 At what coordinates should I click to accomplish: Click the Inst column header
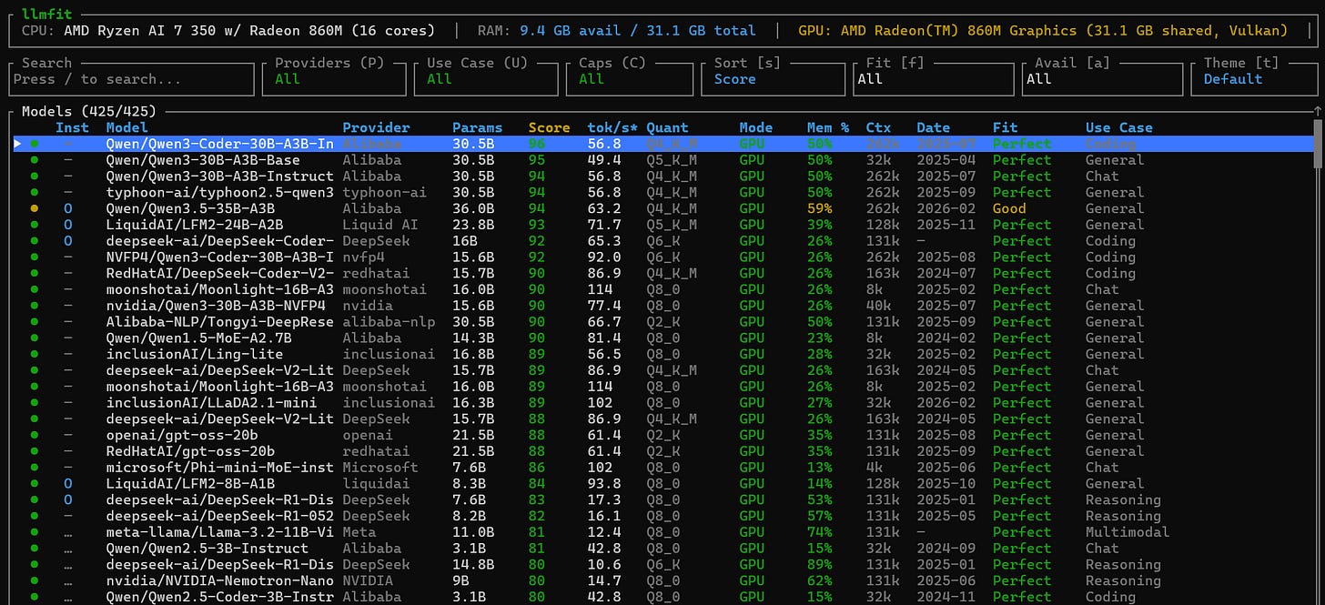click(72, 127)
